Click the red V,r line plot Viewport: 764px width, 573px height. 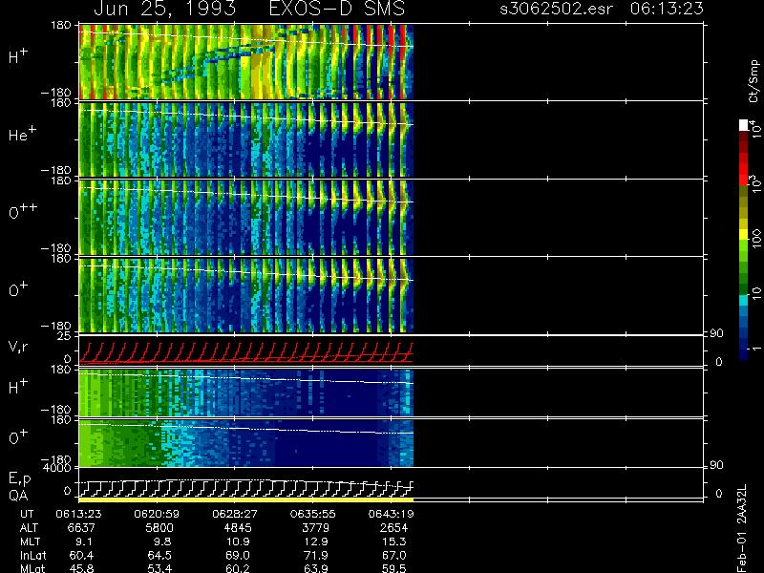pos(246,352)
